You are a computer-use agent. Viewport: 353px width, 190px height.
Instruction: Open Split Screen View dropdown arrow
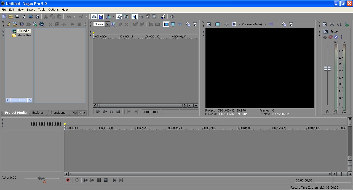pos(239,24)
